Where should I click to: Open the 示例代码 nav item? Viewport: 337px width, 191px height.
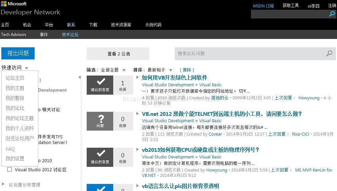(x=154, y=25)
